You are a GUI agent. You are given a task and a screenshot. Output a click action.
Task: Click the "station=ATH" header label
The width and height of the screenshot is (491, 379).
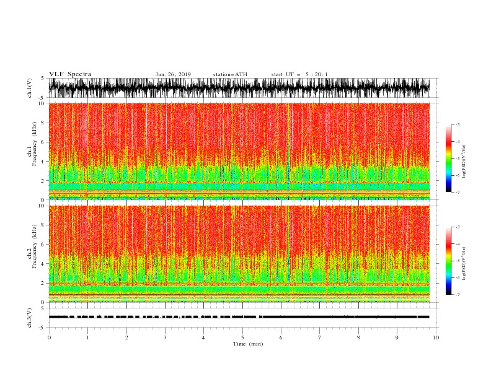pos(230,74)
